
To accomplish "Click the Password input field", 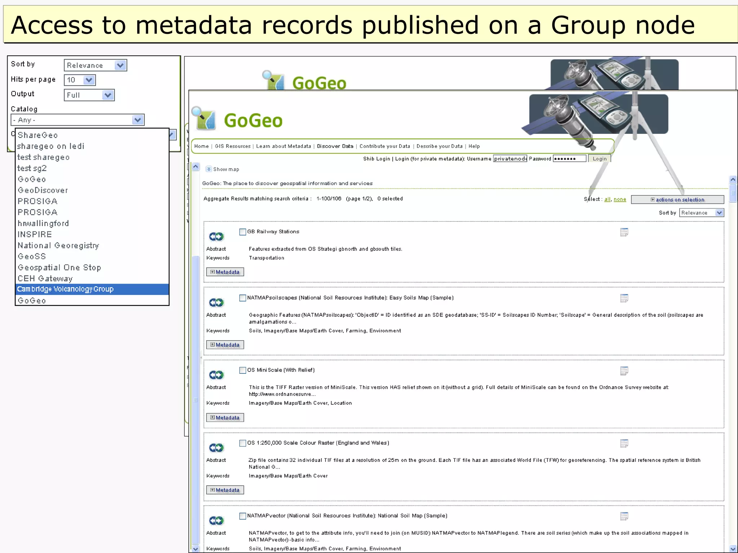I will click(x=569, y=158).
